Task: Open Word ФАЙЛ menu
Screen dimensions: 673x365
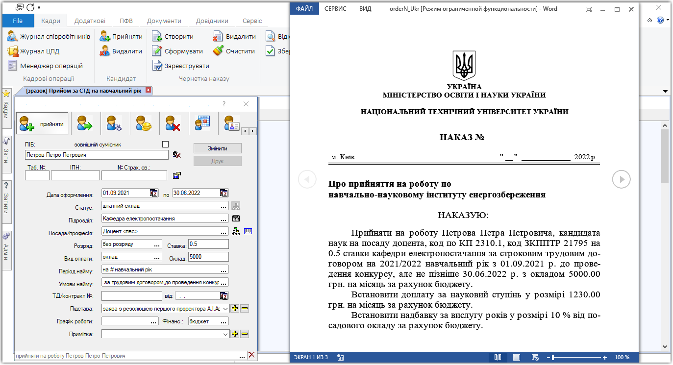Action: click(304, 9)
